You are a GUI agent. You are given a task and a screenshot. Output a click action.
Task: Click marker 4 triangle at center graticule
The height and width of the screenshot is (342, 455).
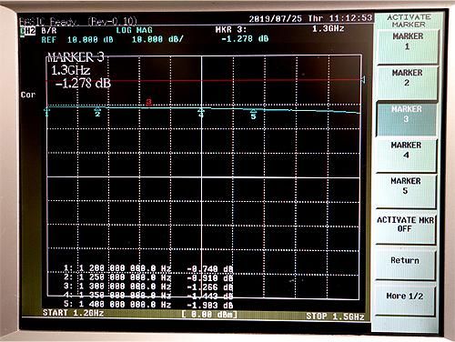(x=201, y=113)
